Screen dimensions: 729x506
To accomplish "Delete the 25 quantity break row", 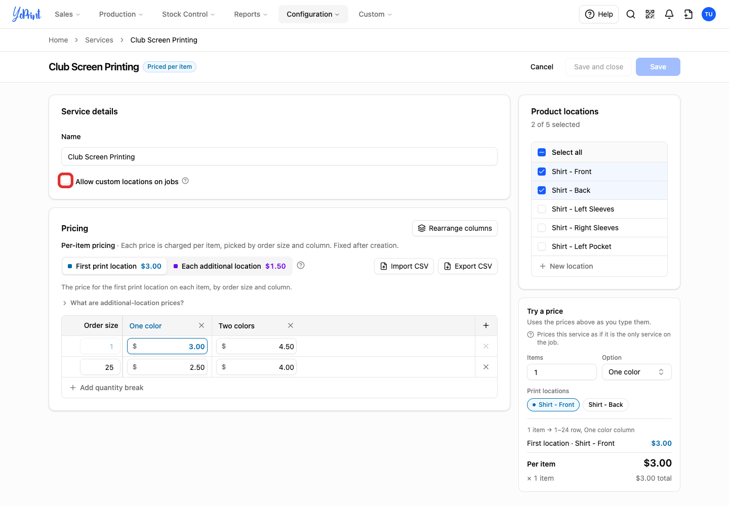I will click(x=486, y=367).
